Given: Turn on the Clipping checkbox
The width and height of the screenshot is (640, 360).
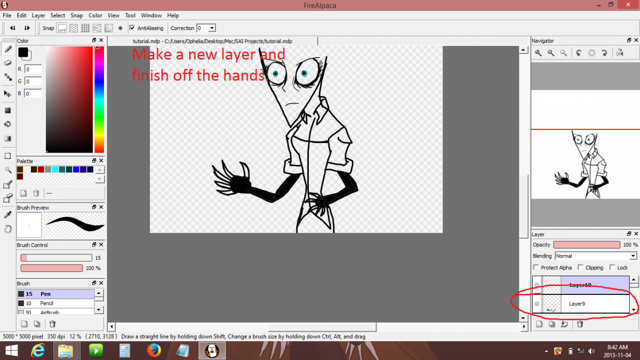Looking at the screenshot, I should [580, 268].
